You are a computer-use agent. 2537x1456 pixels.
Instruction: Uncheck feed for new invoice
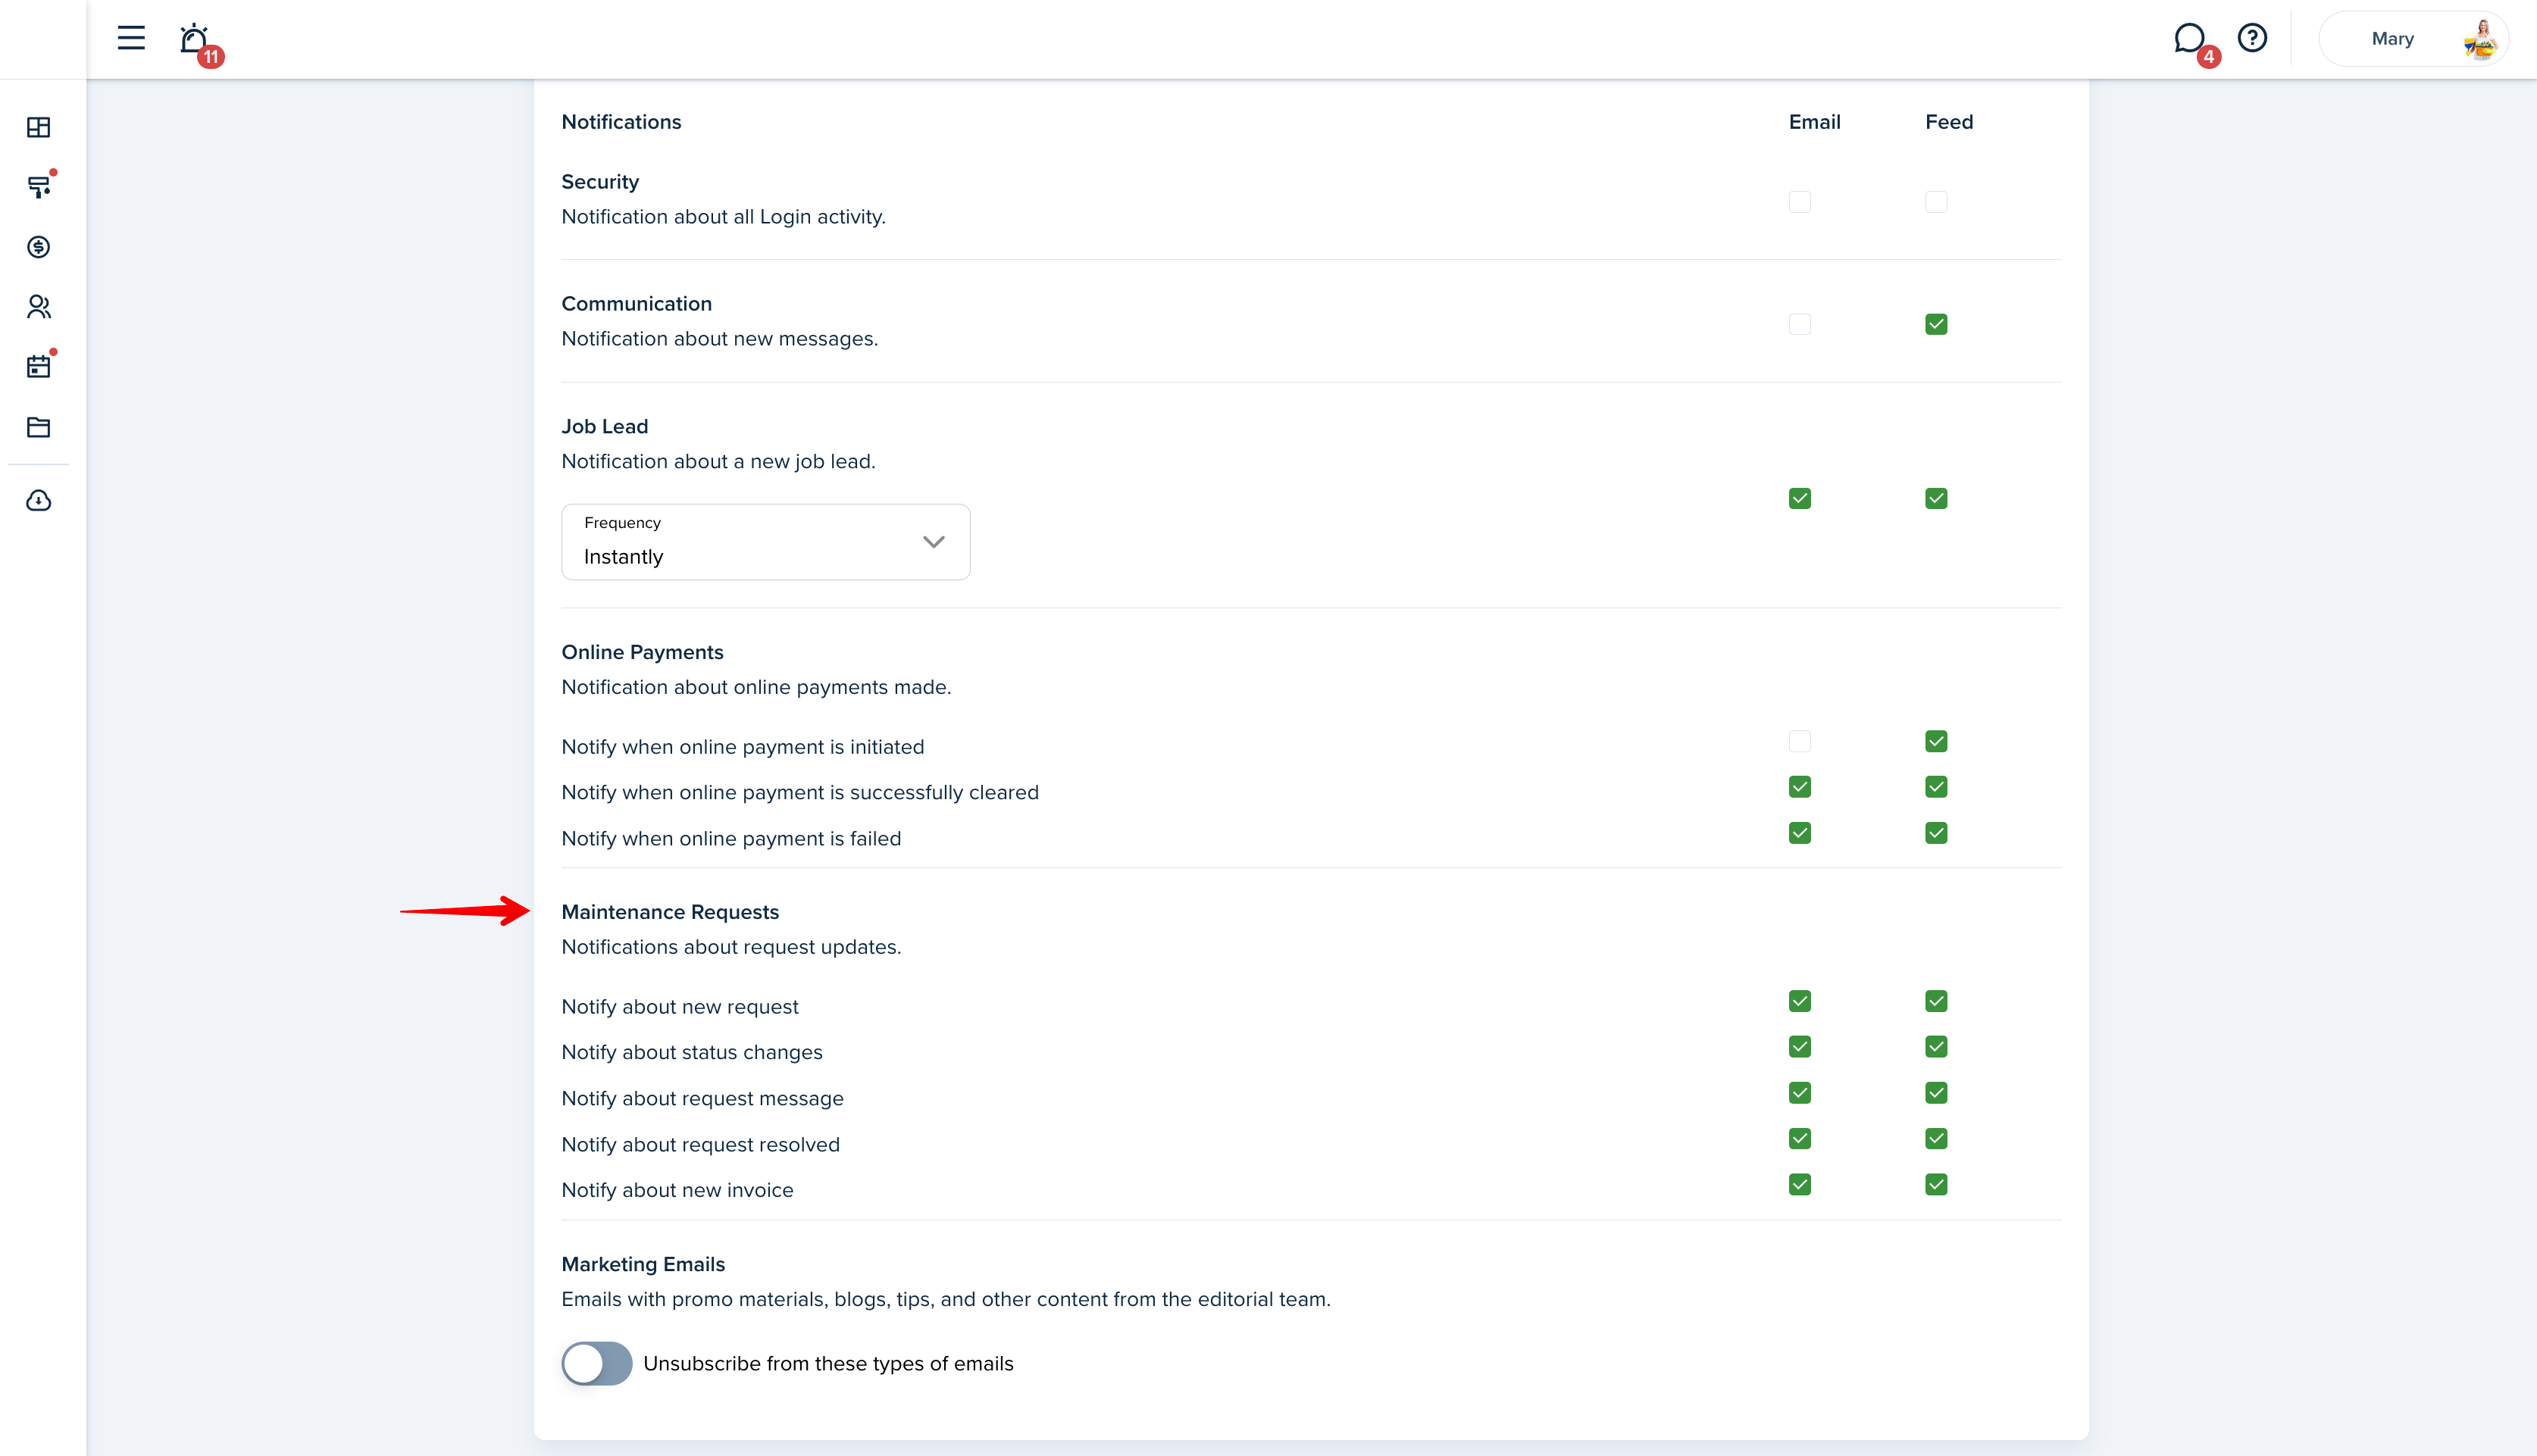point(1936,1185)
